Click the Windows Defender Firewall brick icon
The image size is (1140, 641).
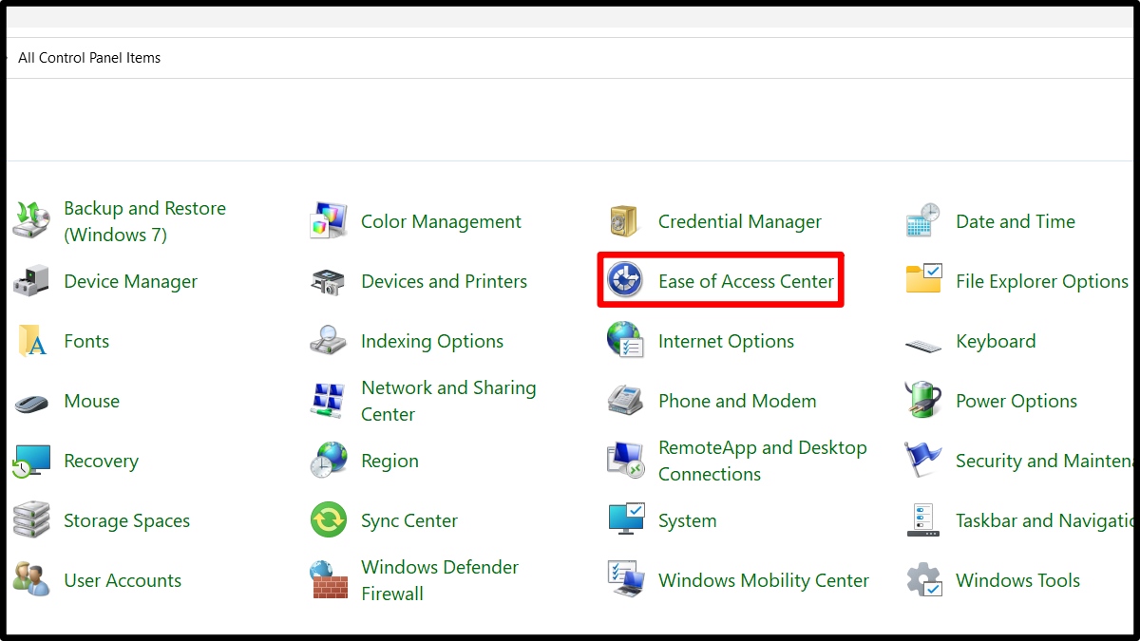[x=329, y=580]
